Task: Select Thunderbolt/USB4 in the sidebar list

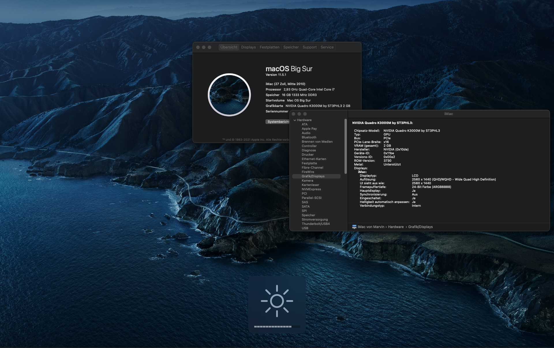Action: [315, 224]
